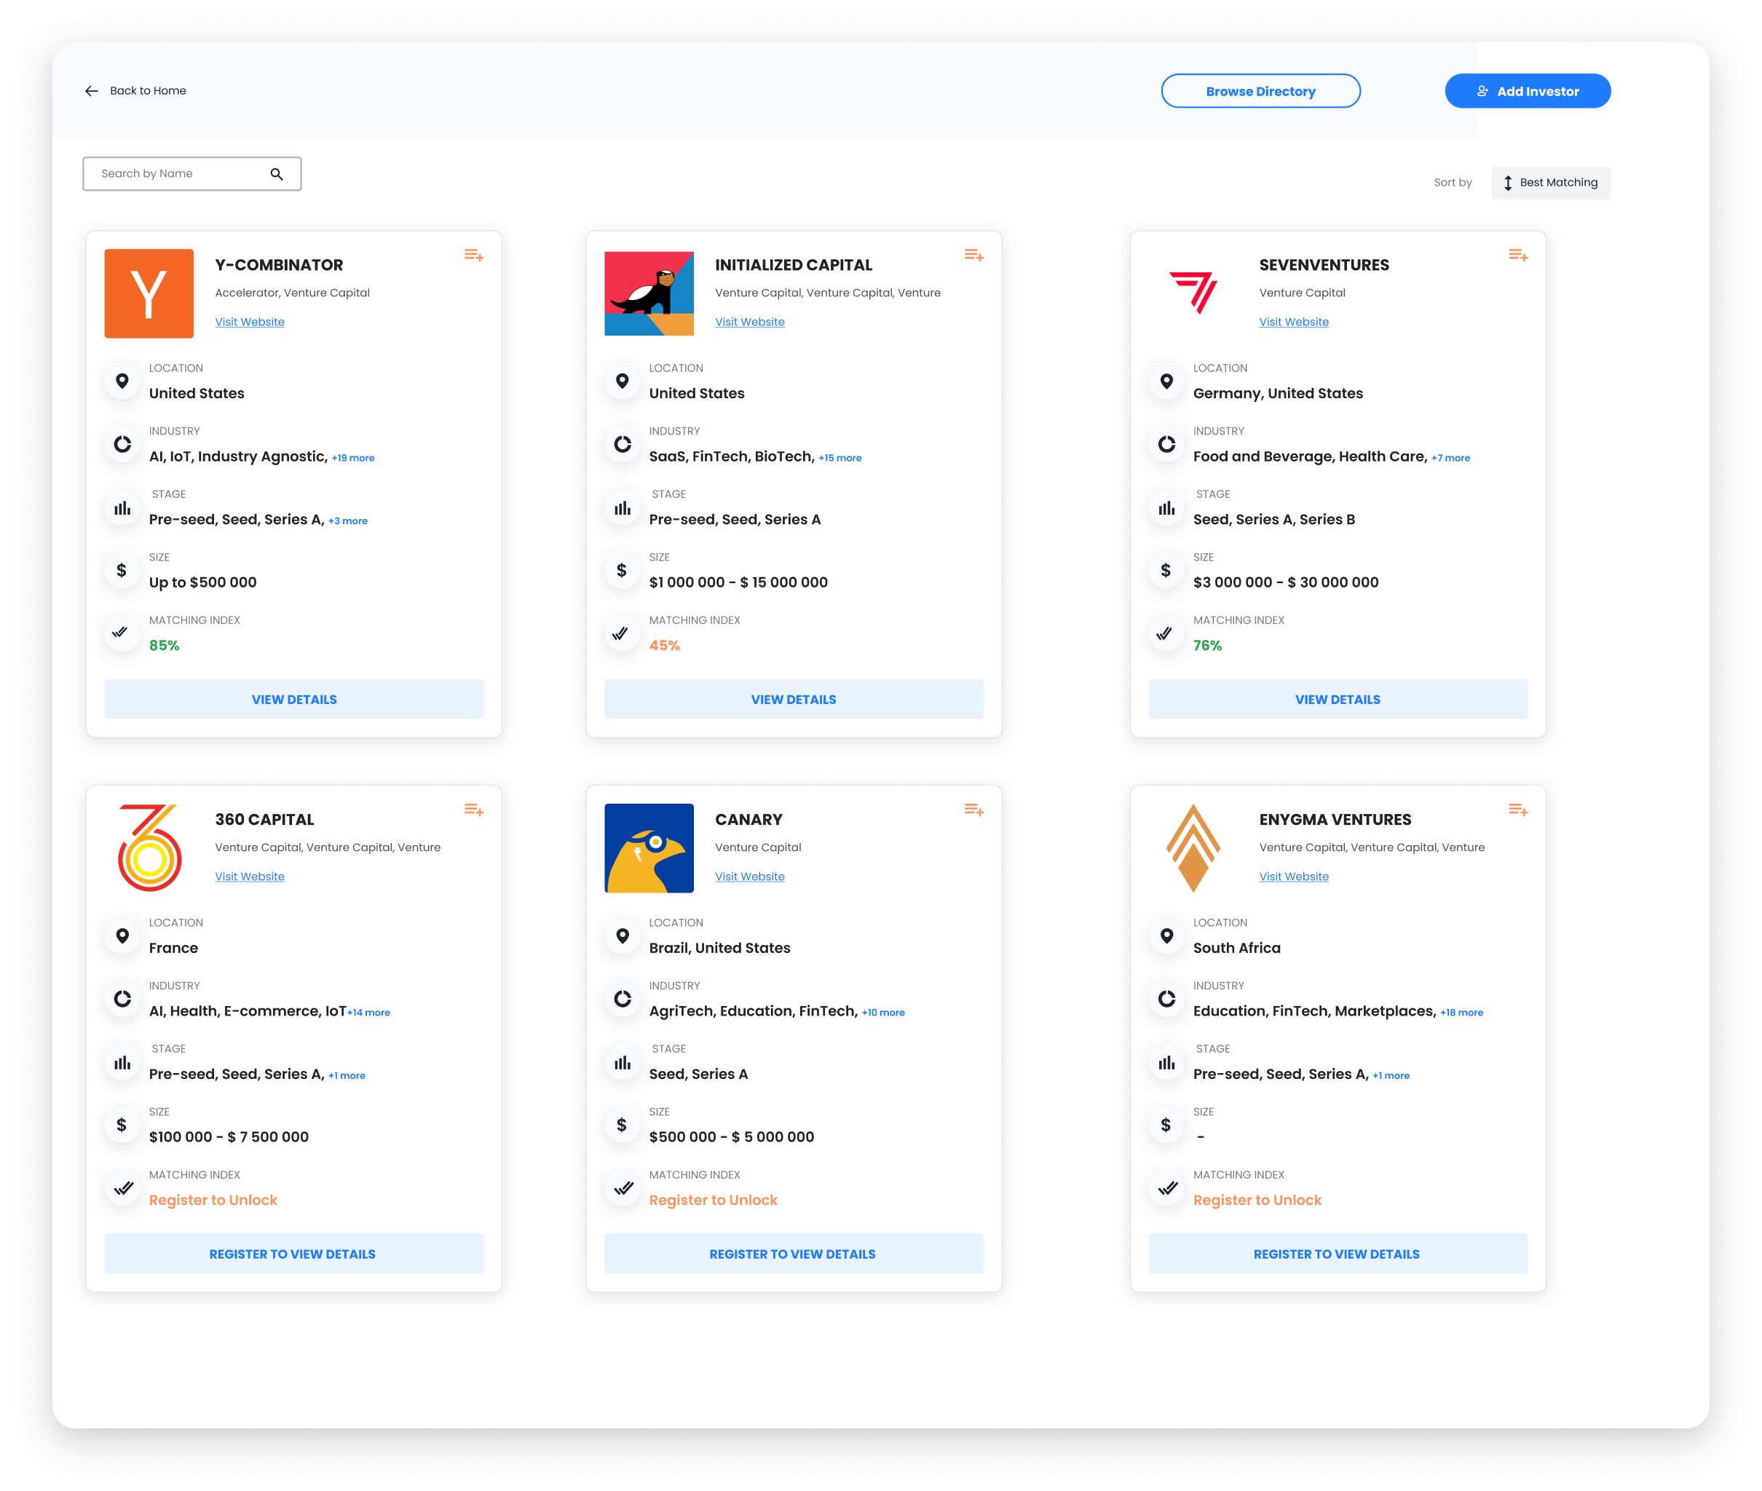Screen dimensions: 1762x1491
Task: Visit Website for Canary
Action: pyautogui.click(x=750, y=877)
